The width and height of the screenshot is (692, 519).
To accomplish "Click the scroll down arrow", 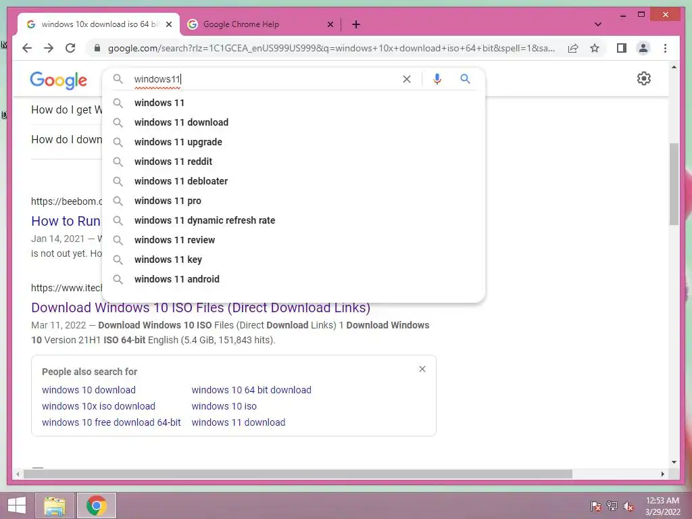I will [674, 462].
